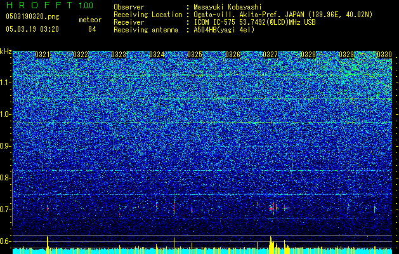
Task: Click the 0.7 kHz axis label
Action: tap(5, 210)
